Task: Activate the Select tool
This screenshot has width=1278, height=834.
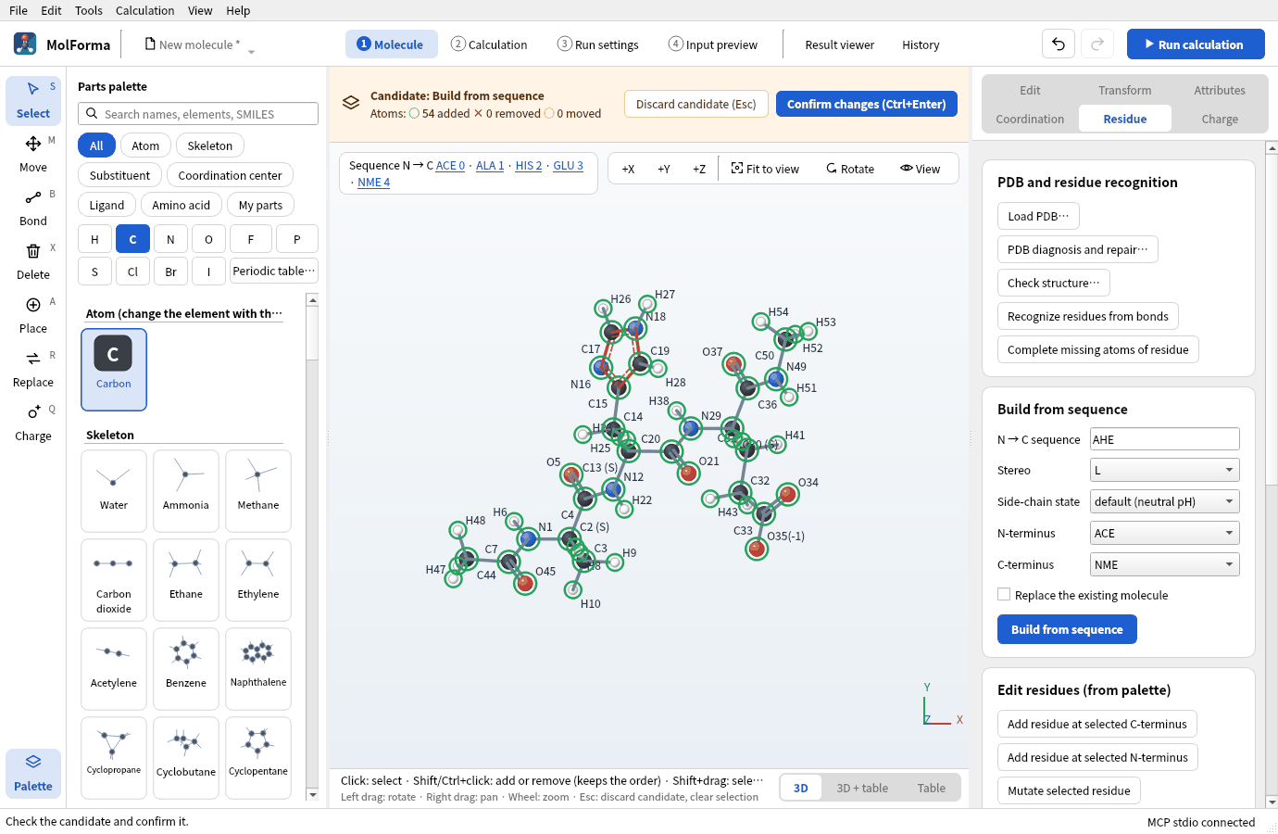Action: (x=33, y=100)
